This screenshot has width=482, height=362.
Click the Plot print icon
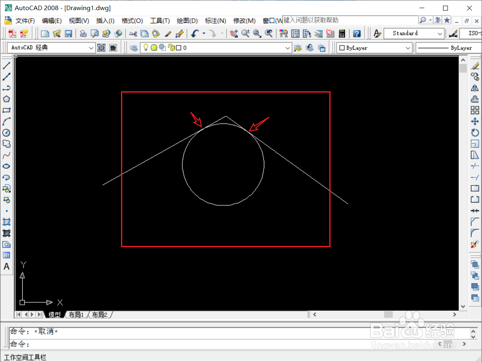[83, 34]
